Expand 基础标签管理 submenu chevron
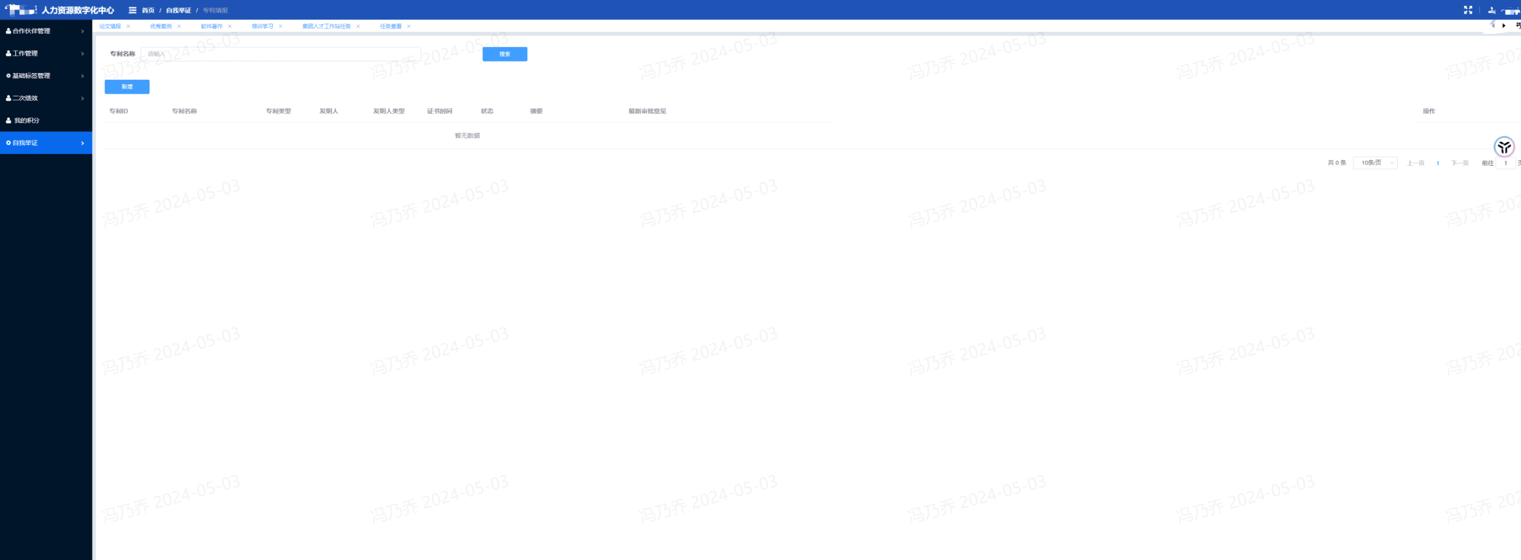This screenshot has width=1521, height=560. click(x=83, y=76)
